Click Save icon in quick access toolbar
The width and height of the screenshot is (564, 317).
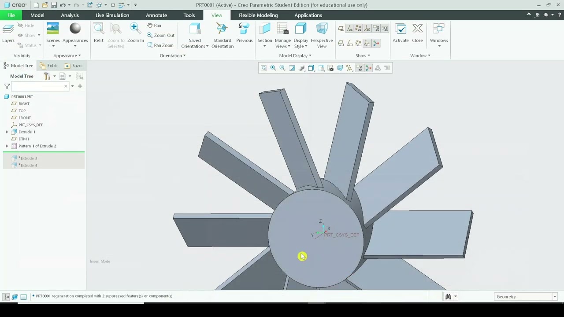point(54,5)
